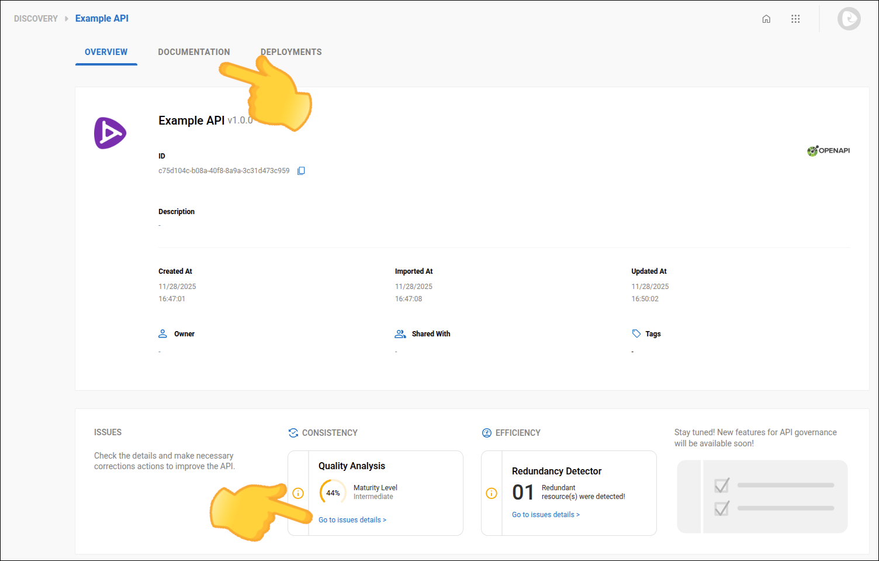Image resolution: width=879 pixels, height=561 pixels.
Task: Go to Redundancy Detector issues details
Action: (545, 514)
